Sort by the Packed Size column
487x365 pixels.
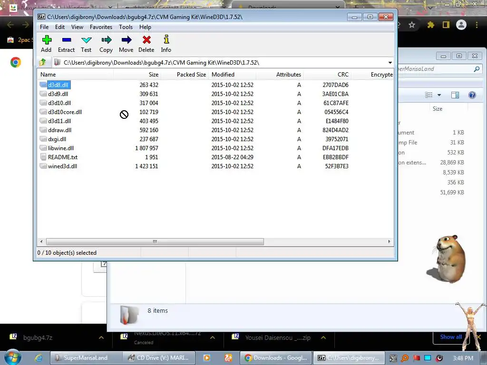185,75
